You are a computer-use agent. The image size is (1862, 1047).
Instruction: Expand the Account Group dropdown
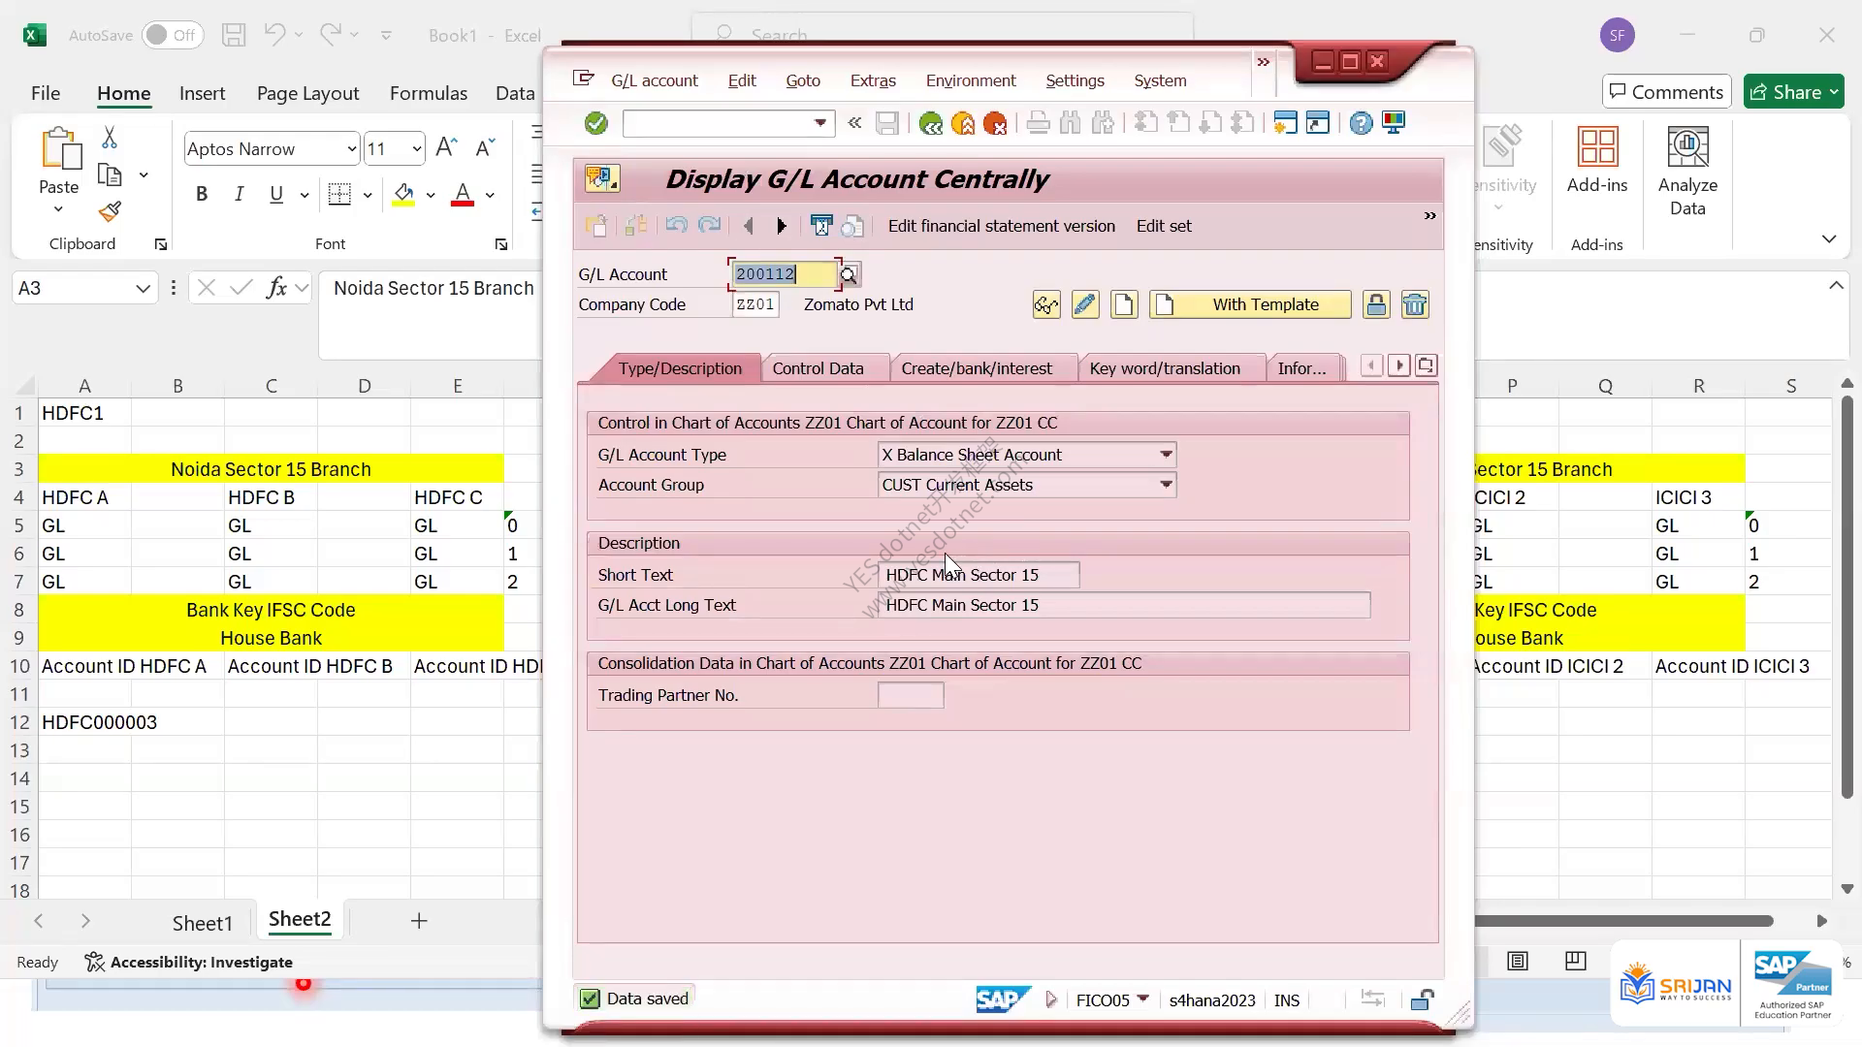1166,485
